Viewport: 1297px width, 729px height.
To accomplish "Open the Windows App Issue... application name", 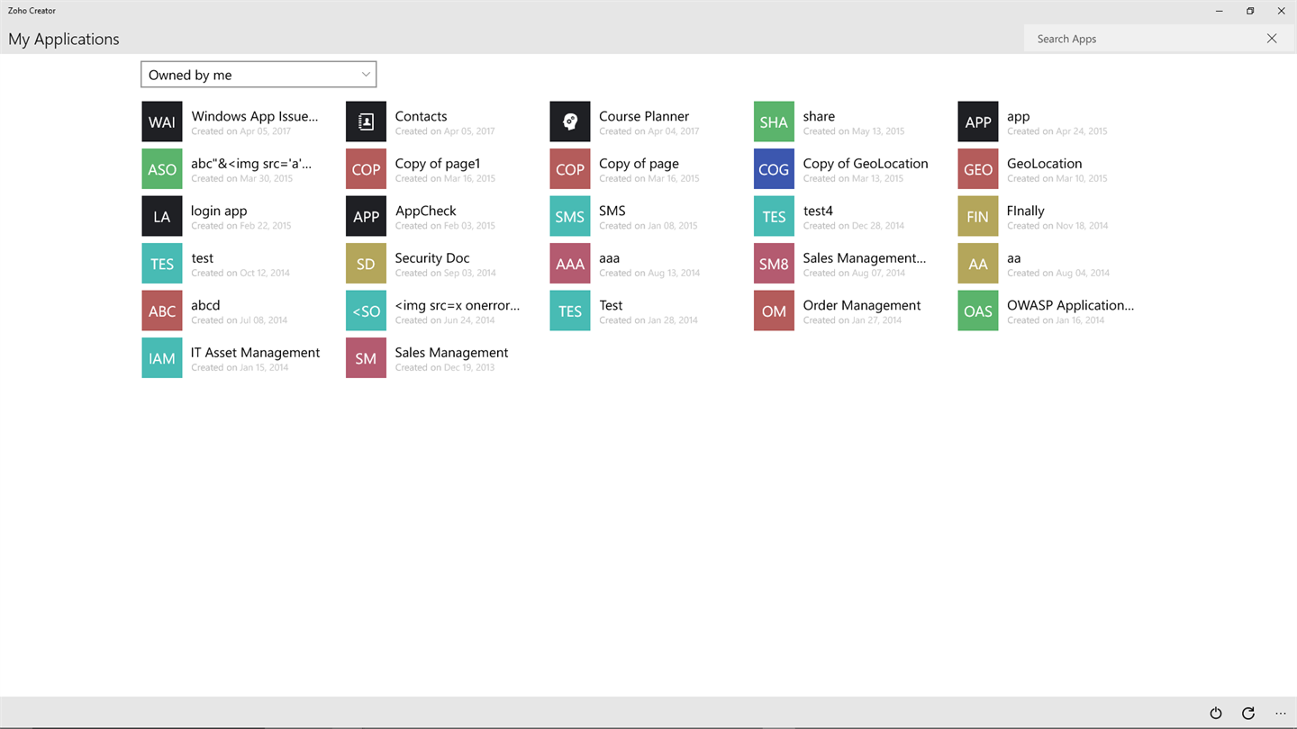I will click(255, 116).
